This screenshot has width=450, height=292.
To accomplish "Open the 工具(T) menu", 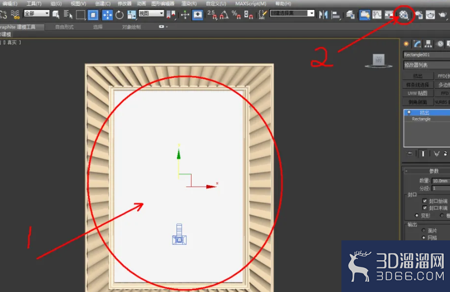I will coord(34,4).
